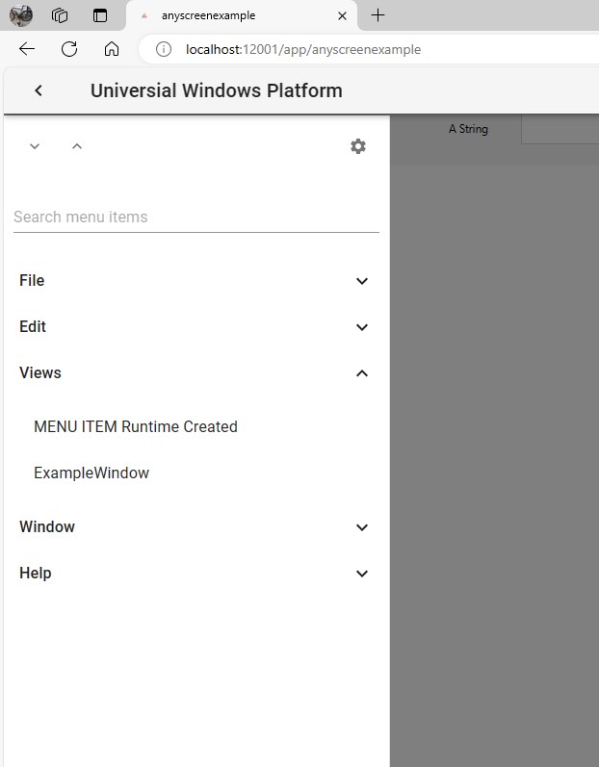
Task: Click the browser profile avatar
Action: [21, 15]
